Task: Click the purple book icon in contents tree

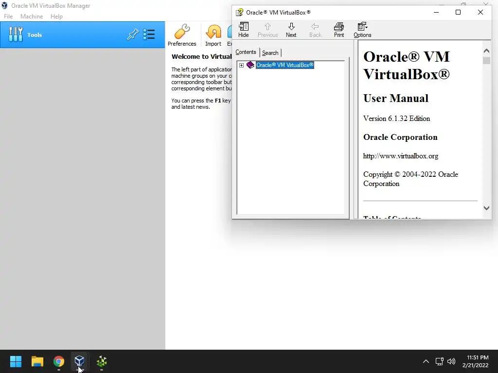Action: (x=250, y=65)
